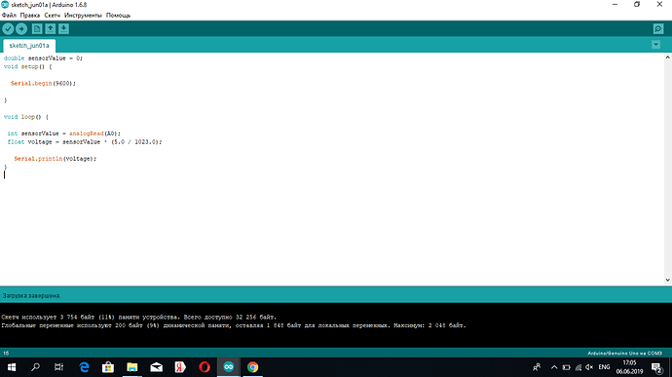Click the Verify sketch checkmark button
The image size is (672, 377).
[x=8, y=28]
